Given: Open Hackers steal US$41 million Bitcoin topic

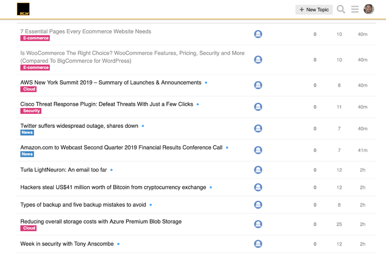Looking at the screenshot, I should [113, 187].
